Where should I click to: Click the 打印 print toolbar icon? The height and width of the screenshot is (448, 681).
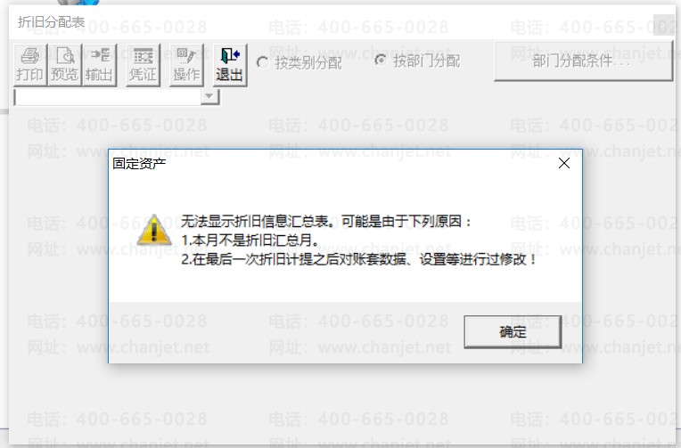pos(30,65)
